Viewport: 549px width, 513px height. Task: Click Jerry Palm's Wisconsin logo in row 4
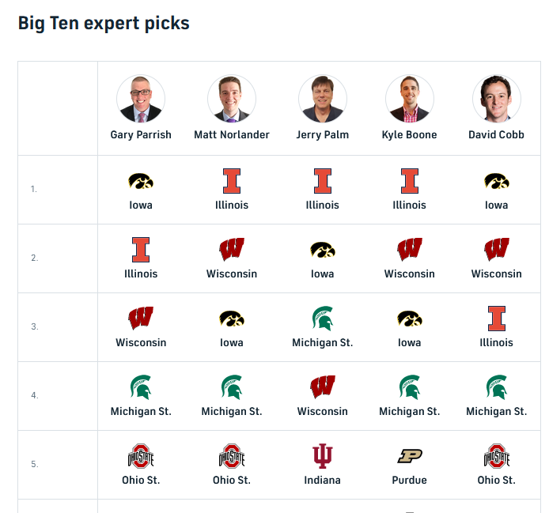[323, 387]
